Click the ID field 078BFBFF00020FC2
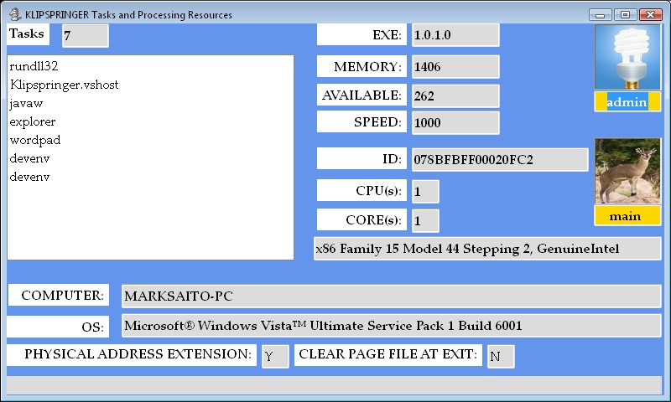Viewport: 671px width, 402px height. pyautogui.click(x=498, y=159)
